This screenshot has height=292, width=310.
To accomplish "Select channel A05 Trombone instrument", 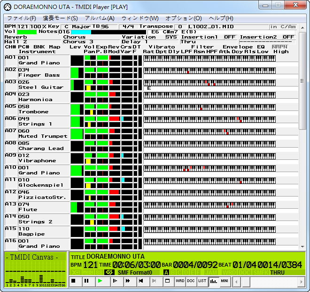I will pos(34,111).
